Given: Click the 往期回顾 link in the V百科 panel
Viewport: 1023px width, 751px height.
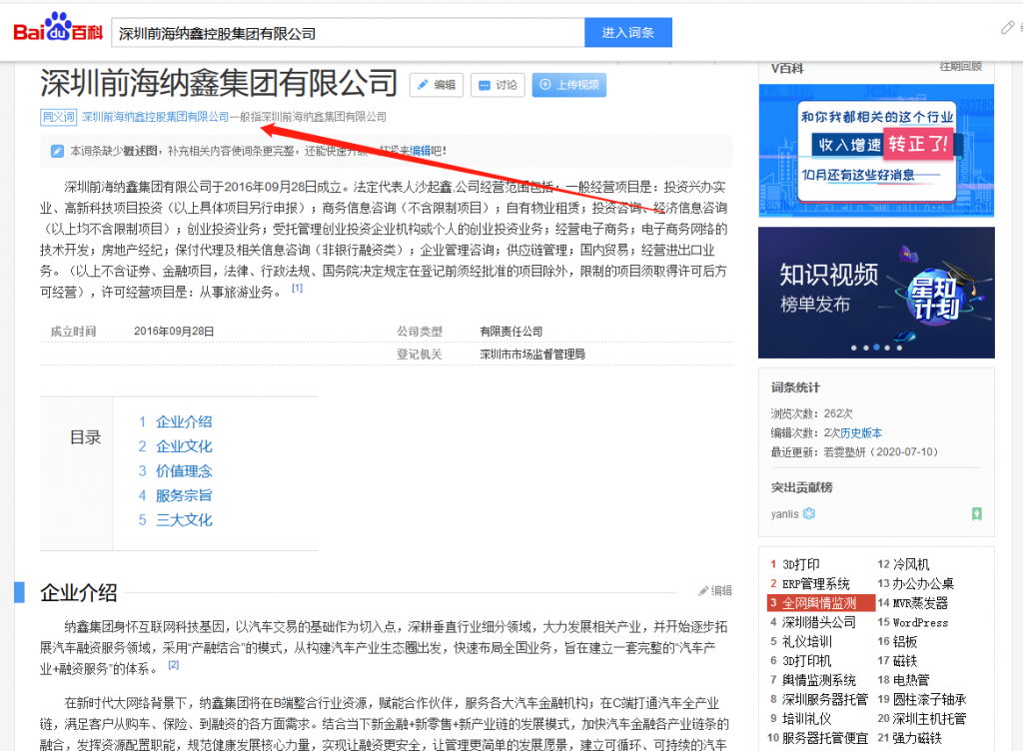Looking at the screenshot, I should pos(960,67).
